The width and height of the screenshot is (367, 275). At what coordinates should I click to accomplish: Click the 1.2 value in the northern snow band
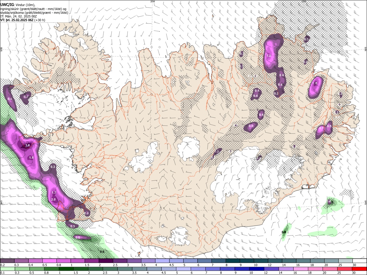click(269, 56)
